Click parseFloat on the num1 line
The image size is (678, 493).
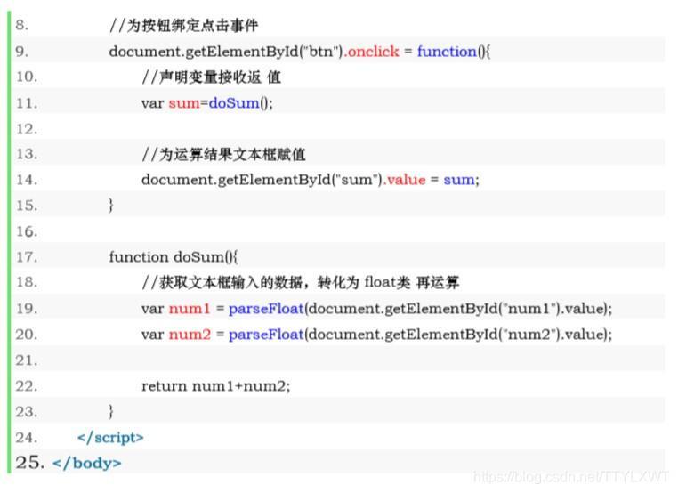coord(266,308)
